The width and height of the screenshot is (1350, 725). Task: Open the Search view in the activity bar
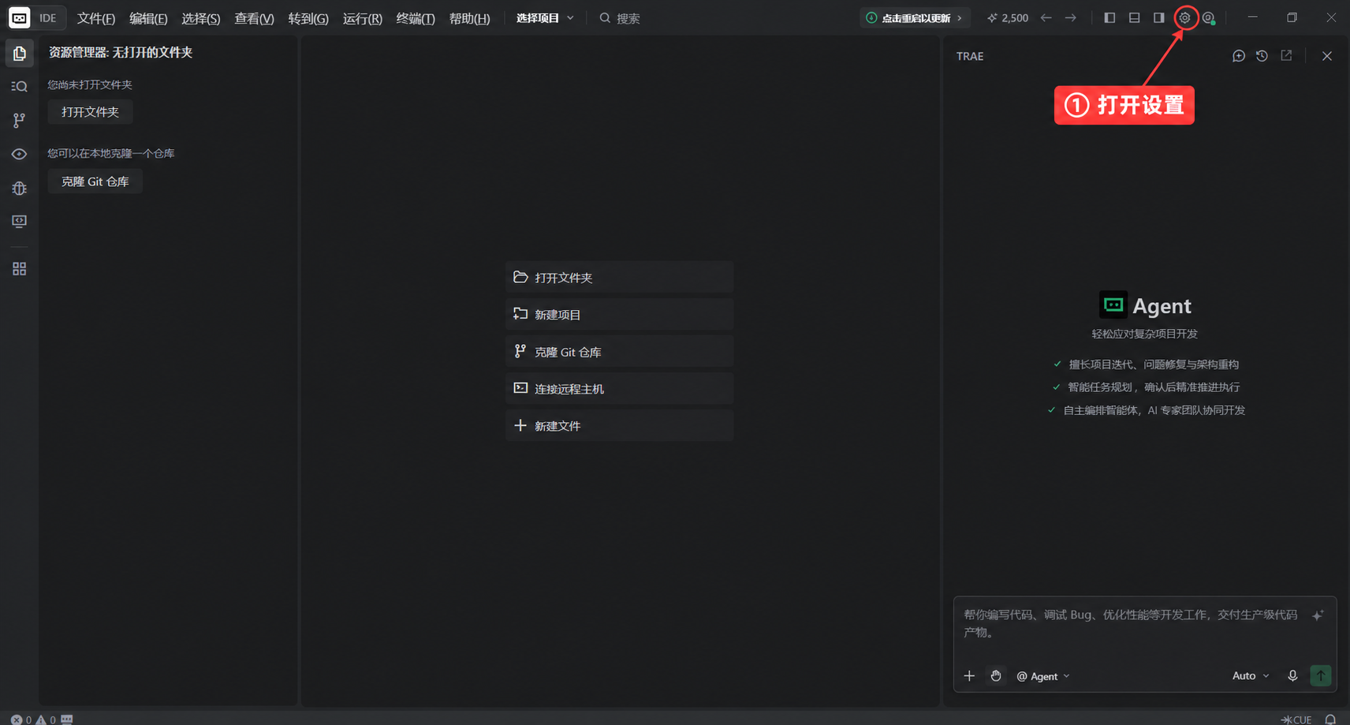[19, 87]
